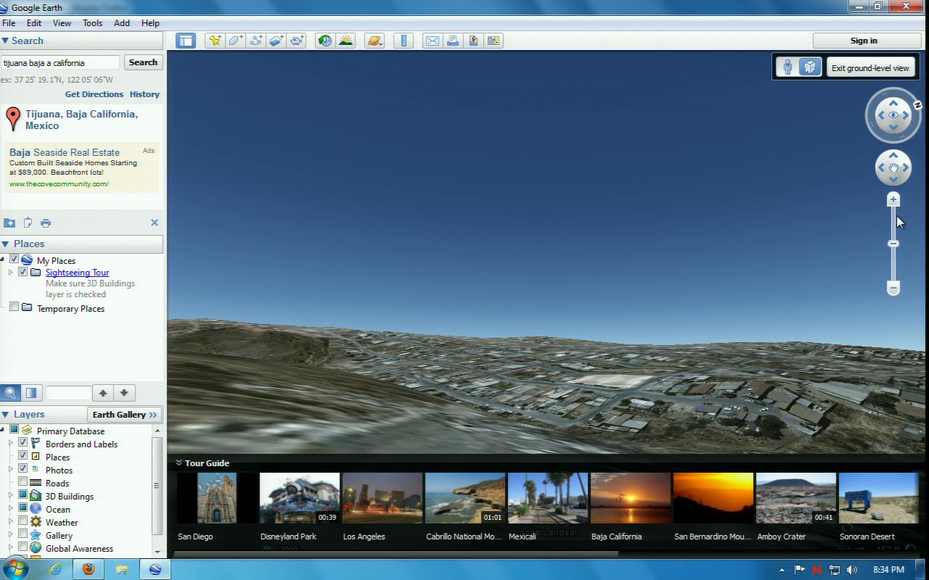Open the Ruler measuring tool
The width and height of the screenshot is (929, 580).
[404, 41]
